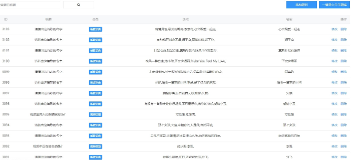Edit the row with ID 3100
352x168 pixels.
[x=334, y=61]
